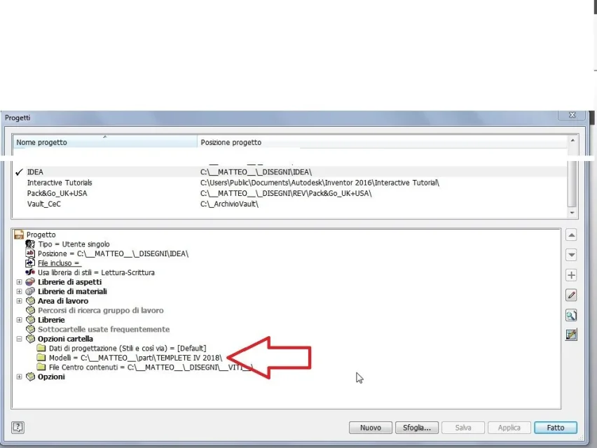The height and width of the screenshot is (448, 597).
Task: Expand the Librerie di materiali node
Action: (x=19, y=291)
